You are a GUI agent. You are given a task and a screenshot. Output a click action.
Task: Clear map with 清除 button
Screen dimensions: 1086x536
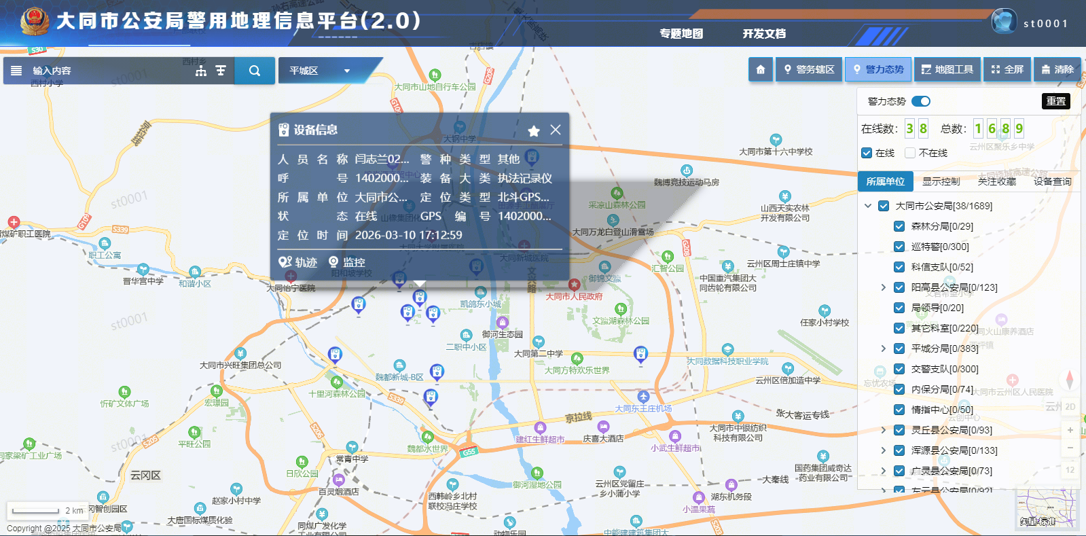pos(1057,69)
